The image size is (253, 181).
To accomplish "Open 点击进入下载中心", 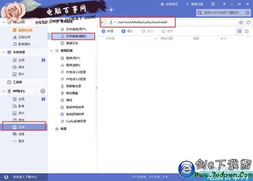I will pyautogui.click(x=25, y=177).
